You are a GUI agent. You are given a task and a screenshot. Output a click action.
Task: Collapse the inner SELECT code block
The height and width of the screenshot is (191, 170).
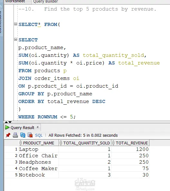pyautogui.click(x=15, y=39)
